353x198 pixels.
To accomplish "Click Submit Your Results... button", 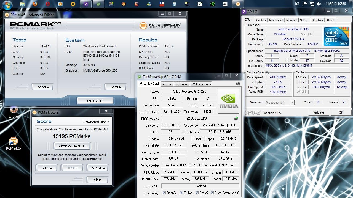I will (72, 146).
